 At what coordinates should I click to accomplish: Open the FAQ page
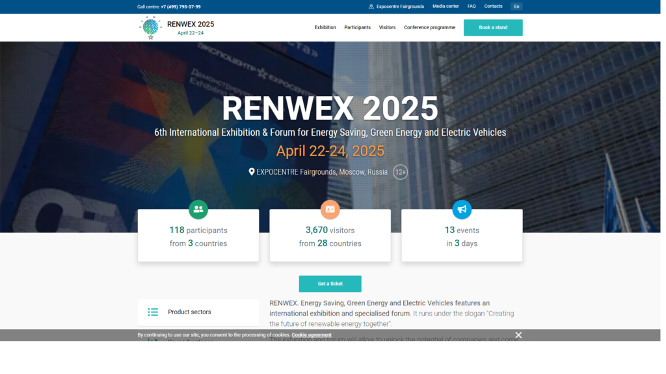point(472,6)
